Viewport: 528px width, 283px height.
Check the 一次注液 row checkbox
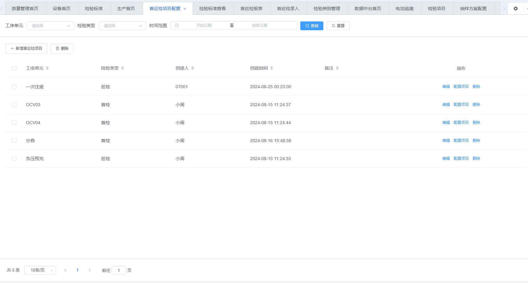pos(14,87)
